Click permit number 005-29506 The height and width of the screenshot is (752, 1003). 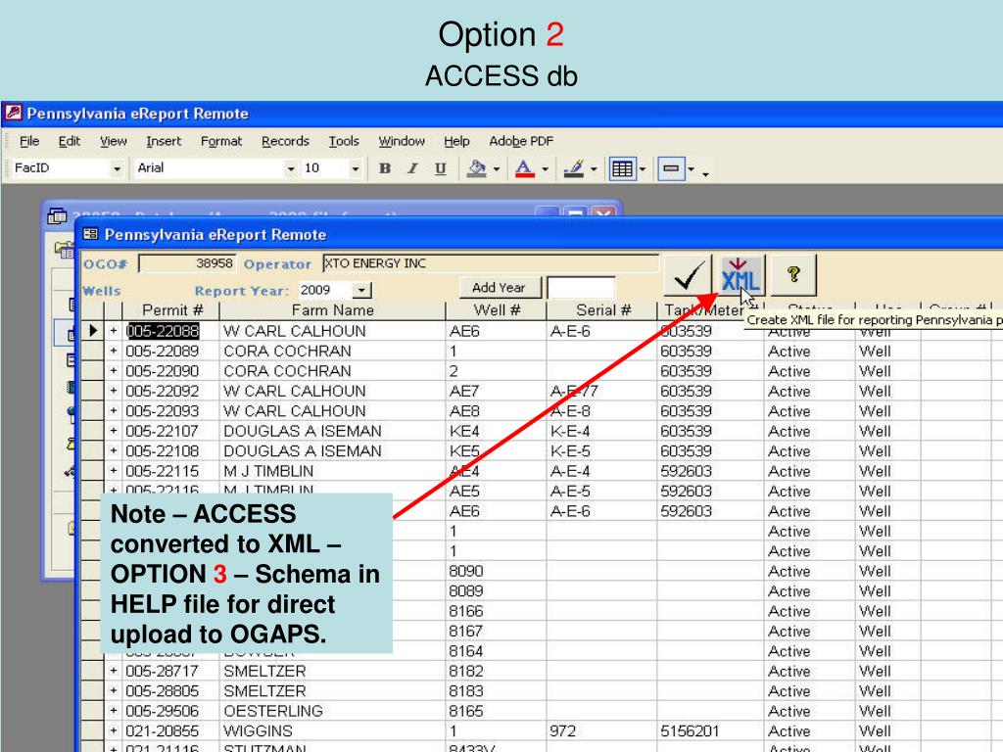click(163, 711)
